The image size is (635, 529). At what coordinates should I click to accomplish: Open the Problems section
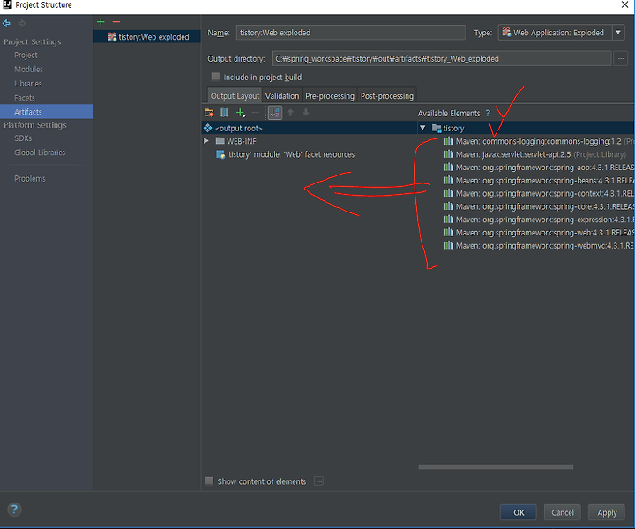(x=30, y=178)
